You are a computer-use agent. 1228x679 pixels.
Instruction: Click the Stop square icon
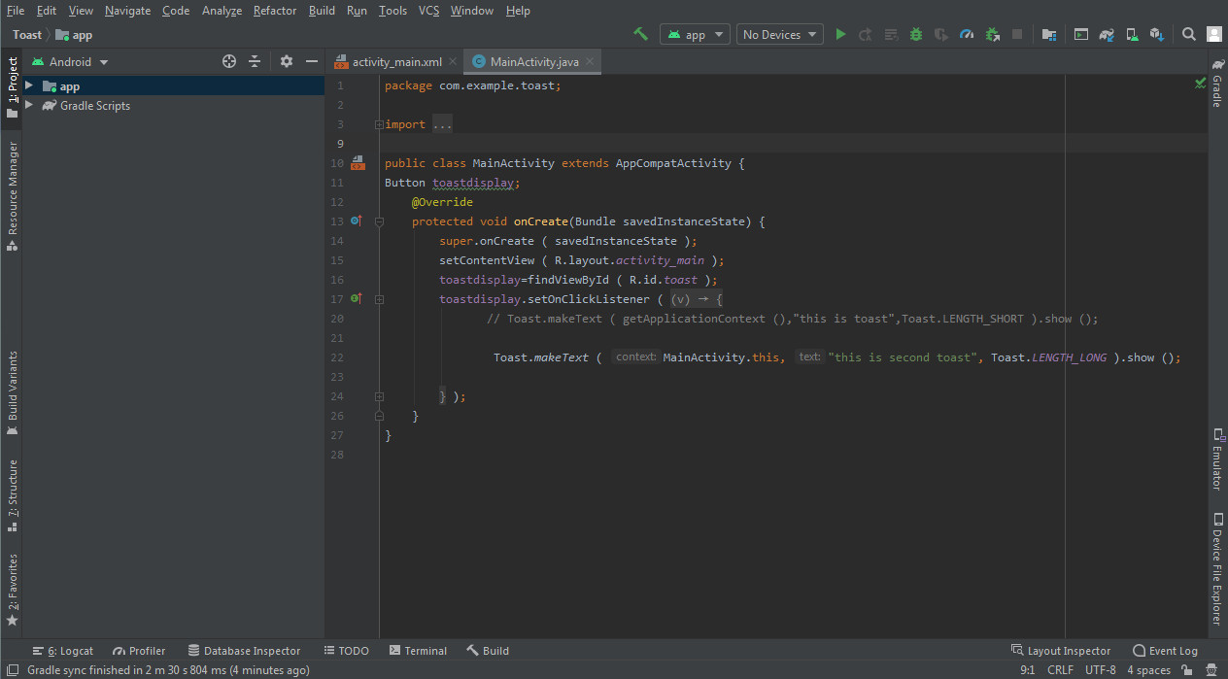[1017, 34]
